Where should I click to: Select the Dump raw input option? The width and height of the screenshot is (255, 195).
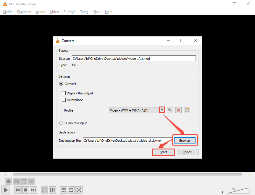(x=61, y=123)
